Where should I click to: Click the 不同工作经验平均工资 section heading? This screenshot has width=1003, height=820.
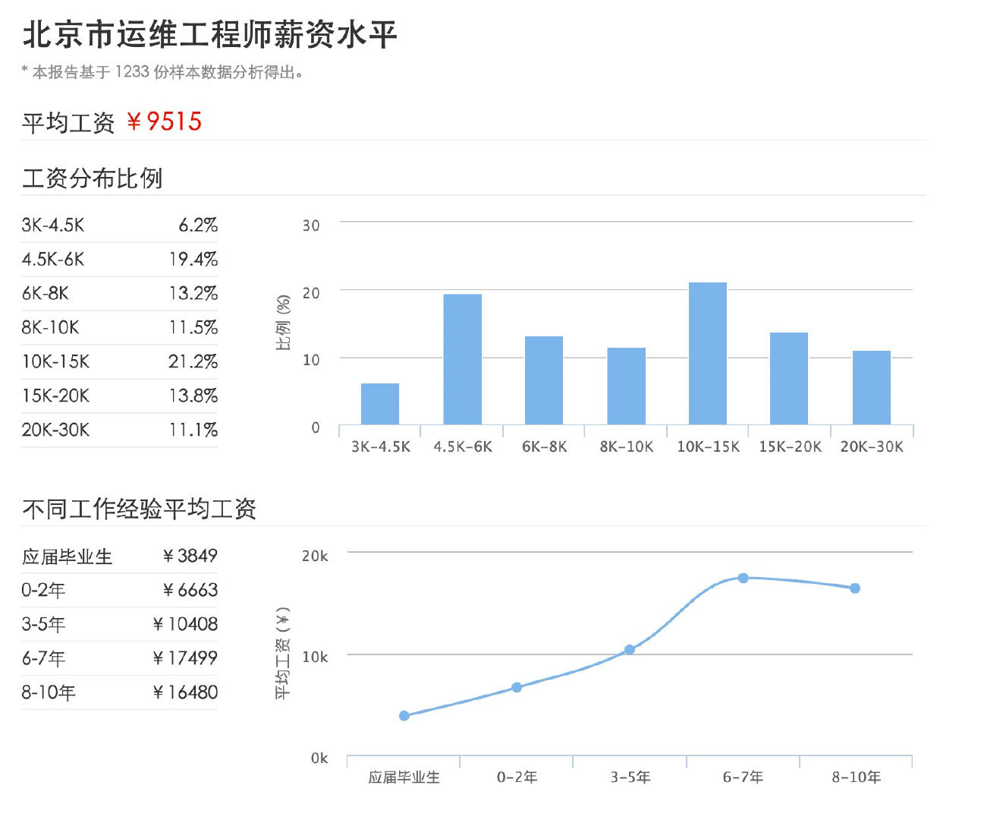[x=139, y=509]
